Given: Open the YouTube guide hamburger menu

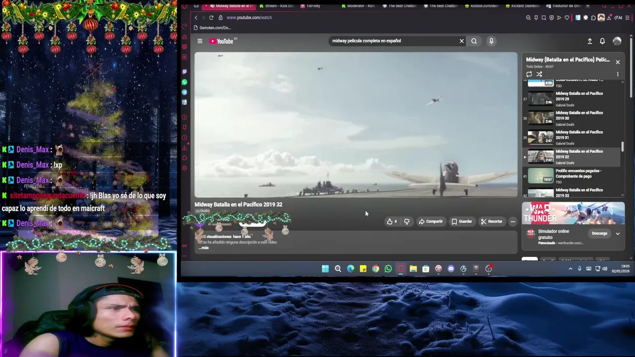Looking at the screenshot, I should coord(199,41).
